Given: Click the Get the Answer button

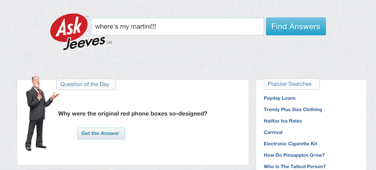Looking at the screenshot, I should point(101,133).
